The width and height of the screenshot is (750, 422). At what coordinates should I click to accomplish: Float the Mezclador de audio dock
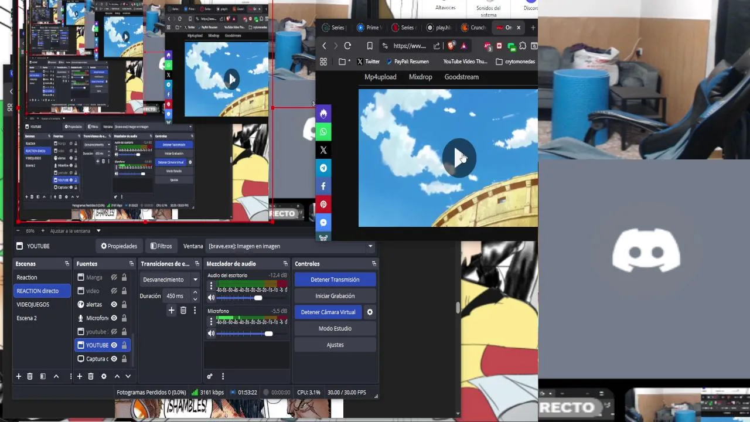click(x=285, y=264)
